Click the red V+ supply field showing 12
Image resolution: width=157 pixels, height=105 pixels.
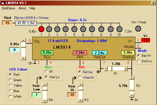(x=146, y=40)
